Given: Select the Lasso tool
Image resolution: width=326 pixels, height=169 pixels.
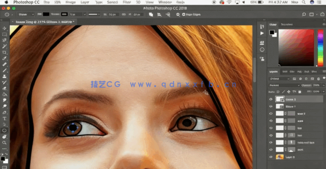Looking at the screenshot, I should pos(4,40).
